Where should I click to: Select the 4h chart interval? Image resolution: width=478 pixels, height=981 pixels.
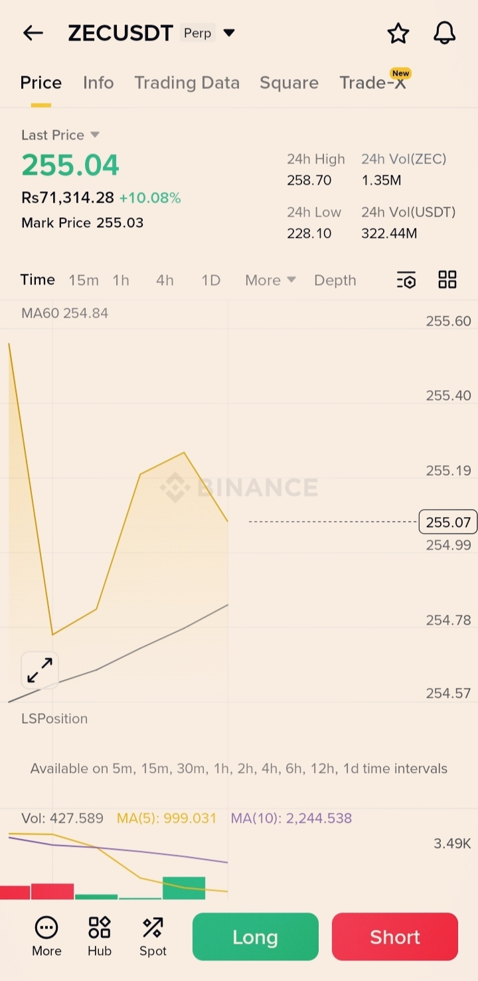165,280
